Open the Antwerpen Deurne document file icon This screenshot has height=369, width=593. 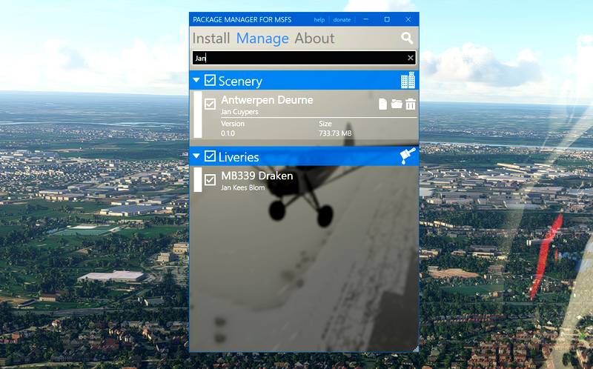point(383,104)
